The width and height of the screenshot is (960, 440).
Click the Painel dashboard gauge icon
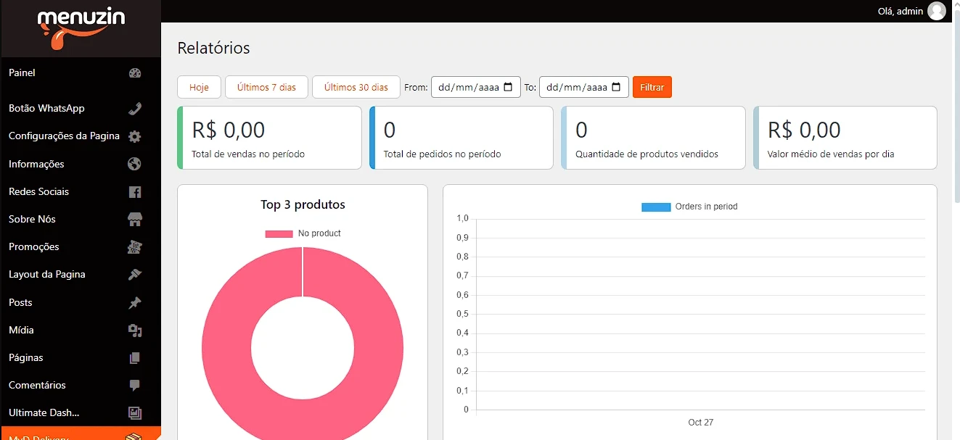(134, 72)
